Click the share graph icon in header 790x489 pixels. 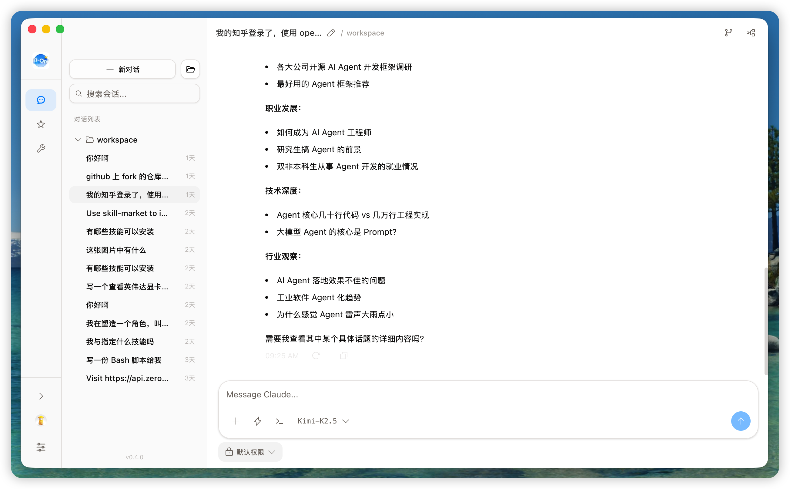(x=751, y=33)
